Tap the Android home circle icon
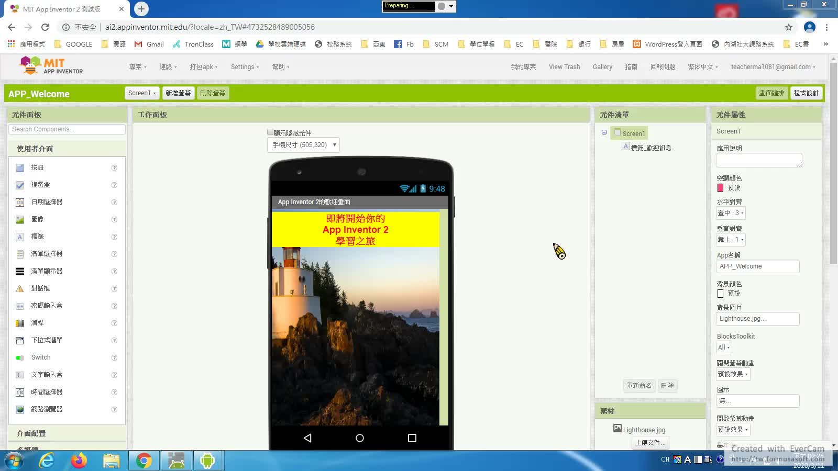This screenshot has width=838, height=471. 360,438
